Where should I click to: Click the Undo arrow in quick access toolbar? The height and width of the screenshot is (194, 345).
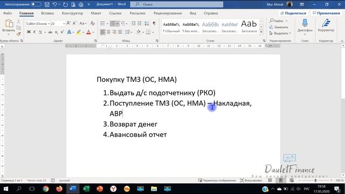54,4
